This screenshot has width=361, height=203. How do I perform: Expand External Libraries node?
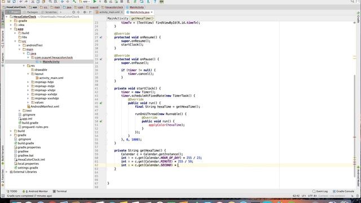(x=7, y=172)
